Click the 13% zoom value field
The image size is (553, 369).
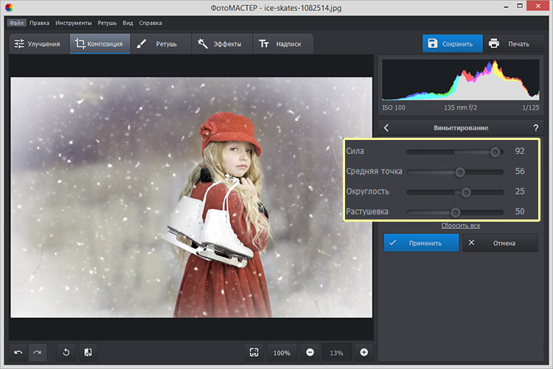(x=336, y=353)
